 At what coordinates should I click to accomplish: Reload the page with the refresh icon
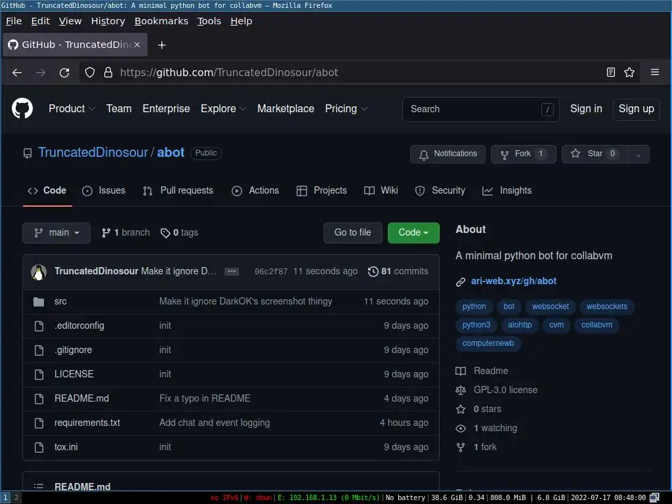tap(64, 72)
